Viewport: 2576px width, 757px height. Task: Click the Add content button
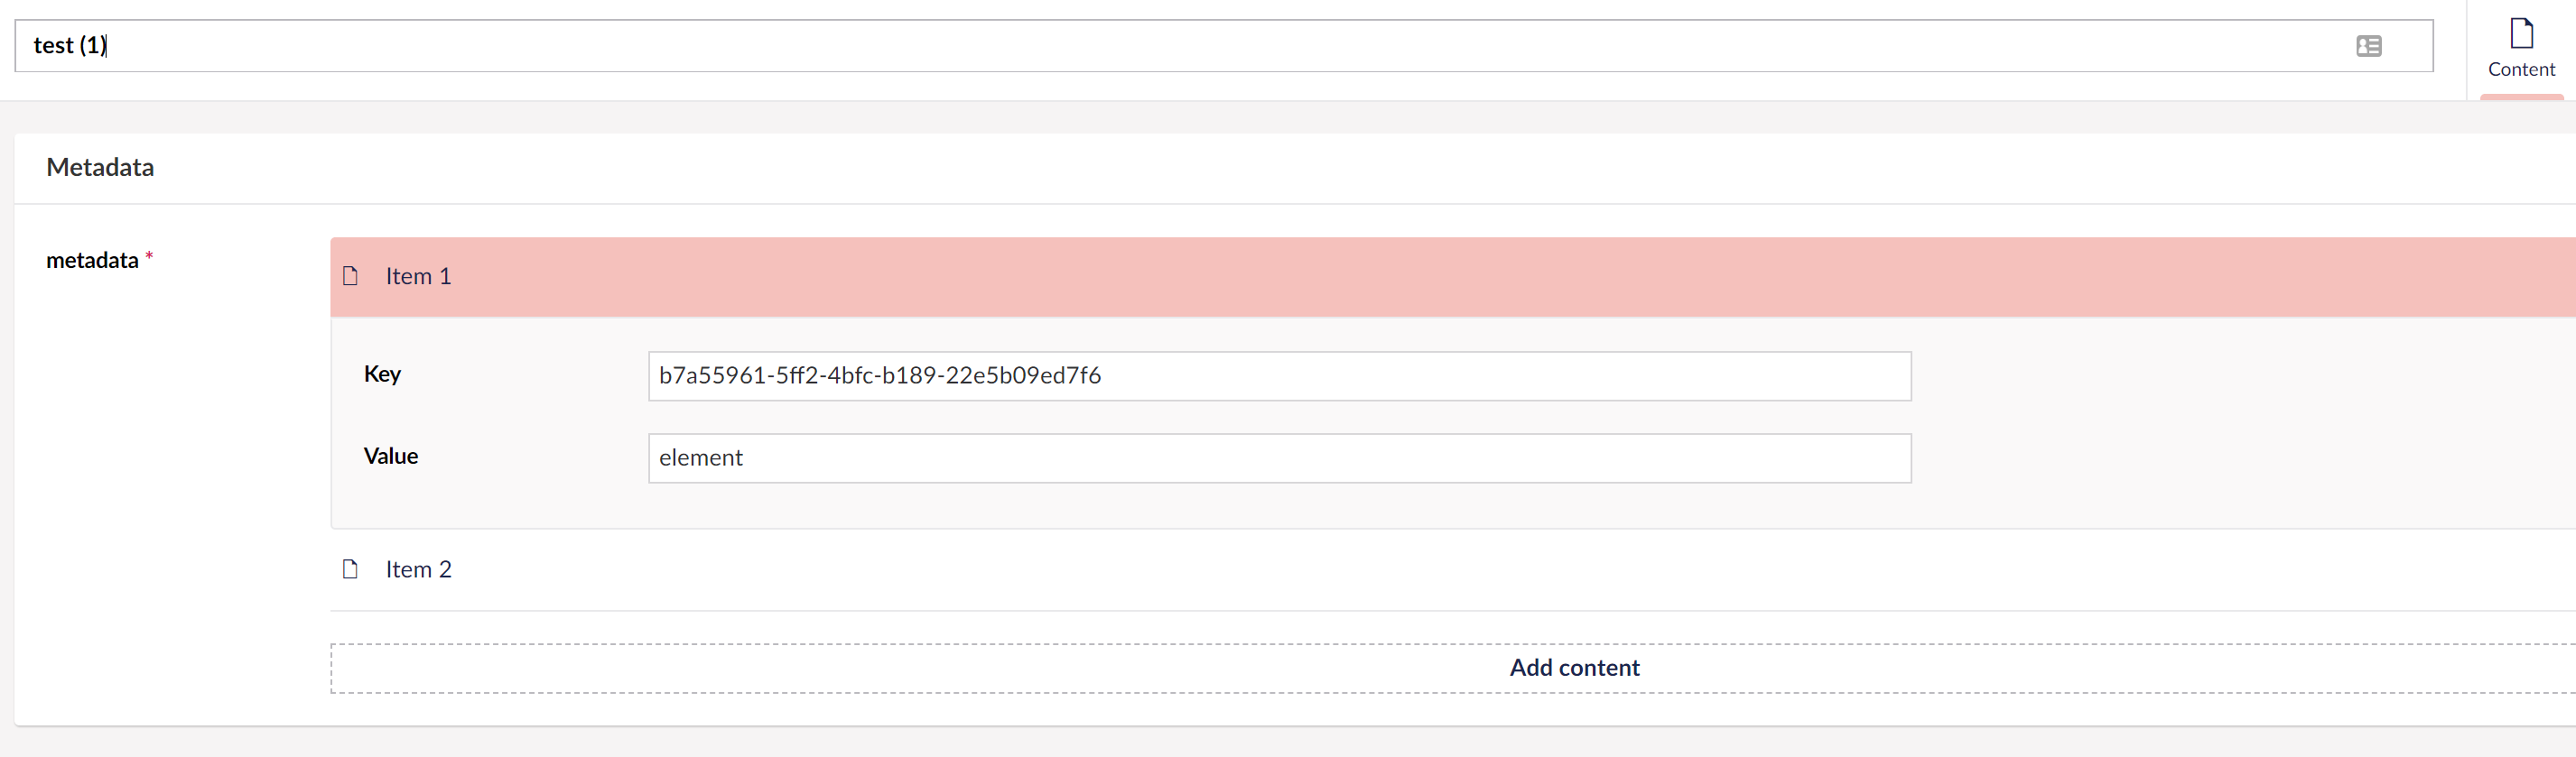click(1573, 667)
